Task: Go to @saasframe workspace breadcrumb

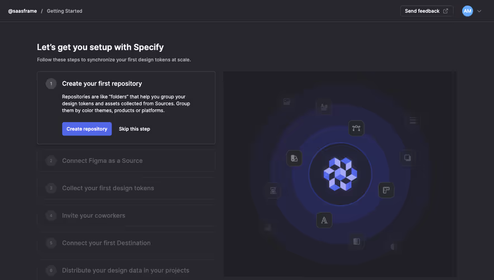Action: (22, 11)
